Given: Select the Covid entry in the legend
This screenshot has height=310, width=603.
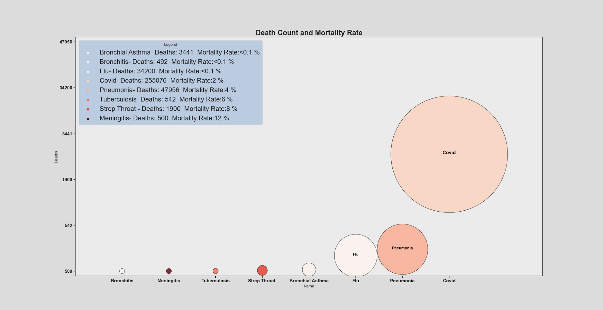Looking at the screenshot, I should point(161,81).
